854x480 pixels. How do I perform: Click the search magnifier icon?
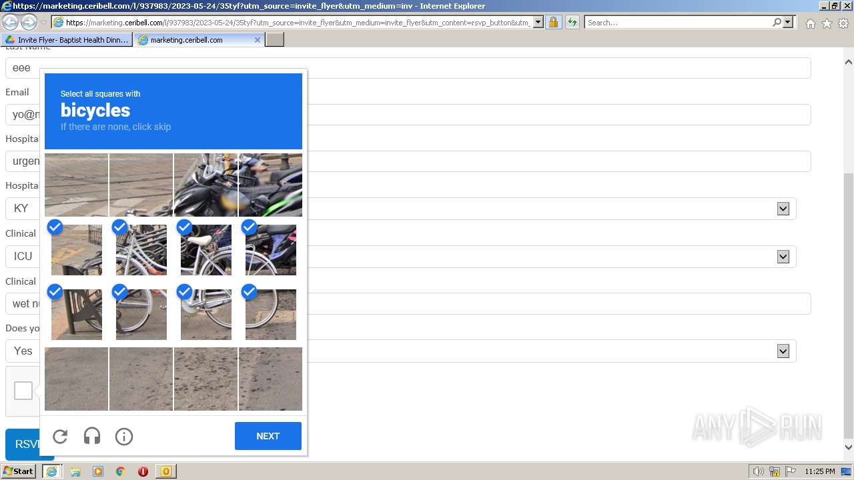click(x=777, y=22)
